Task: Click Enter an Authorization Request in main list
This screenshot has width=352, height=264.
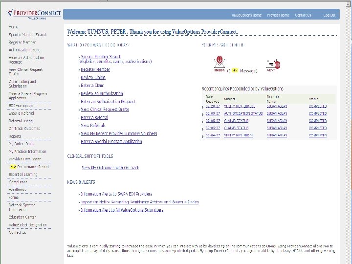Action: coord(108,102)
